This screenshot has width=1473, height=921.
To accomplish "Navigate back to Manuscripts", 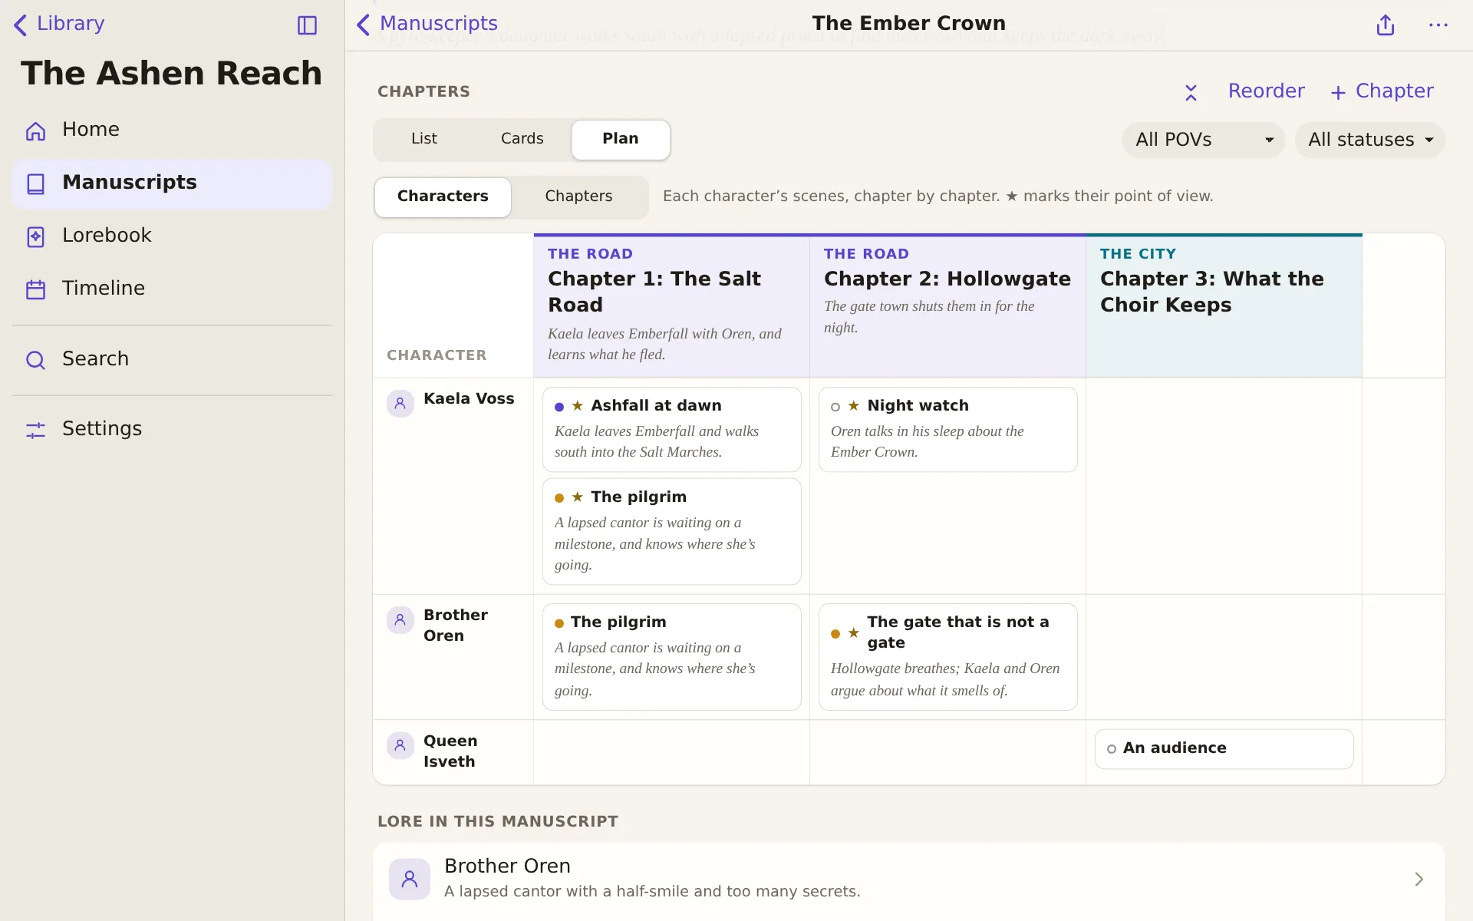I will [x=427, y=24].
